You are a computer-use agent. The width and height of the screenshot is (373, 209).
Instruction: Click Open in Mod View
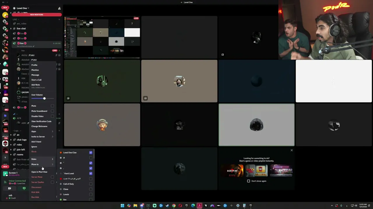coord(39,172)
